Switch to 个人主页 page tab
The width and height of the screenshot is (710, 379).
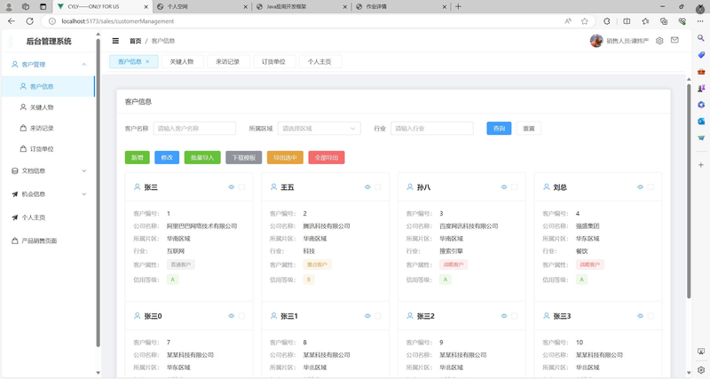(x=319, y=61)
